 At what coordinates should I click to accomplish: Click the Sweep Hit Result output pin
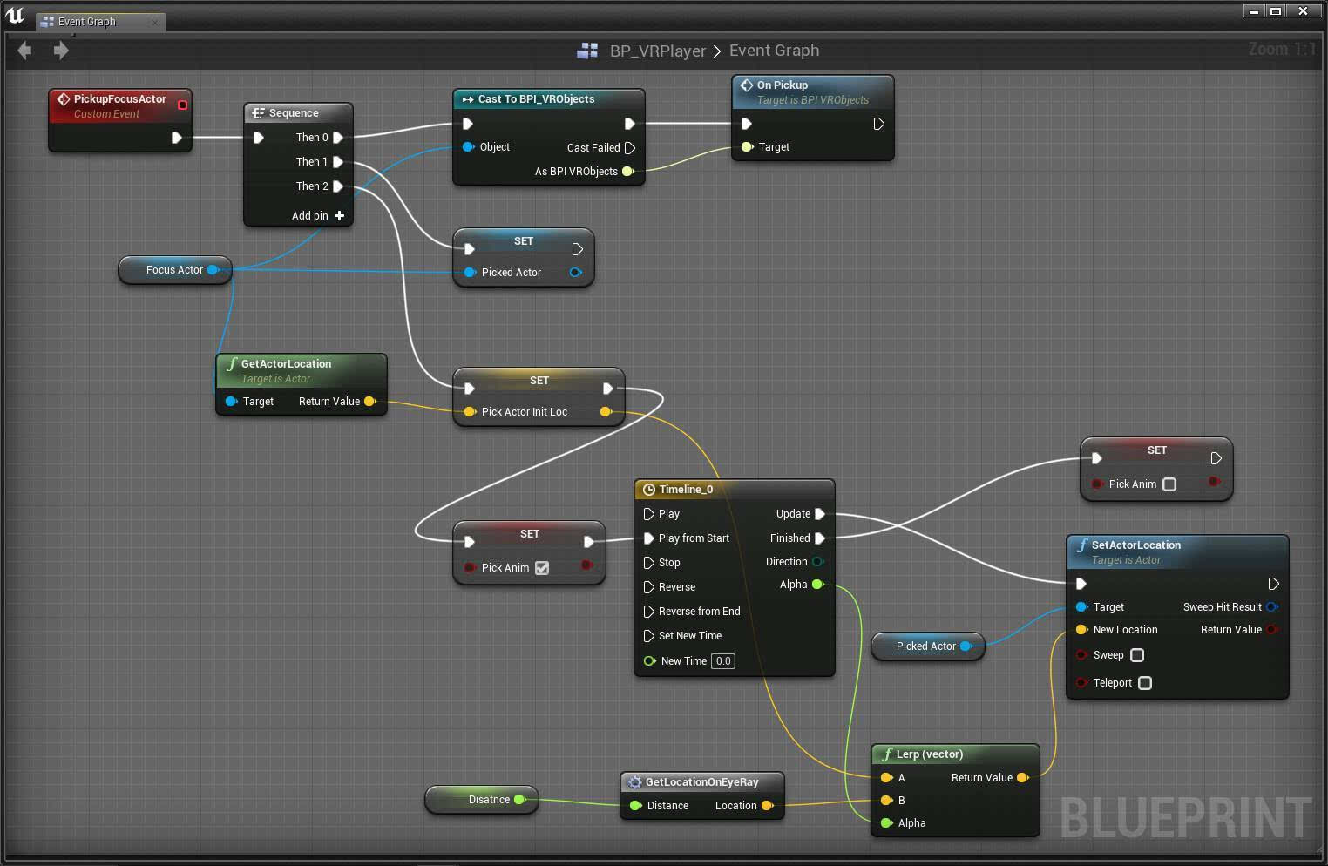tap(1272, 607)
